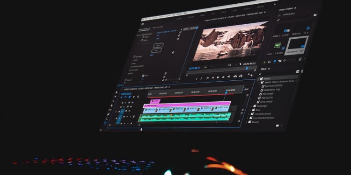Select the long pink adjustment layer clip

[187, 105]
